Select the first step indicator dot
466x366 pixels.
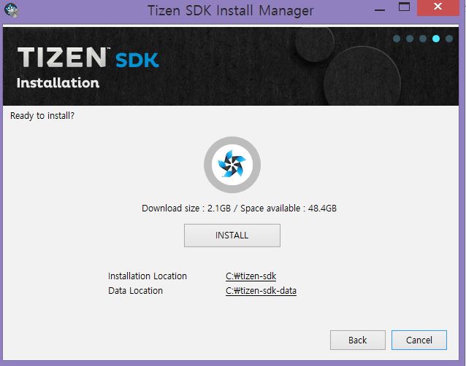(397, 39)
